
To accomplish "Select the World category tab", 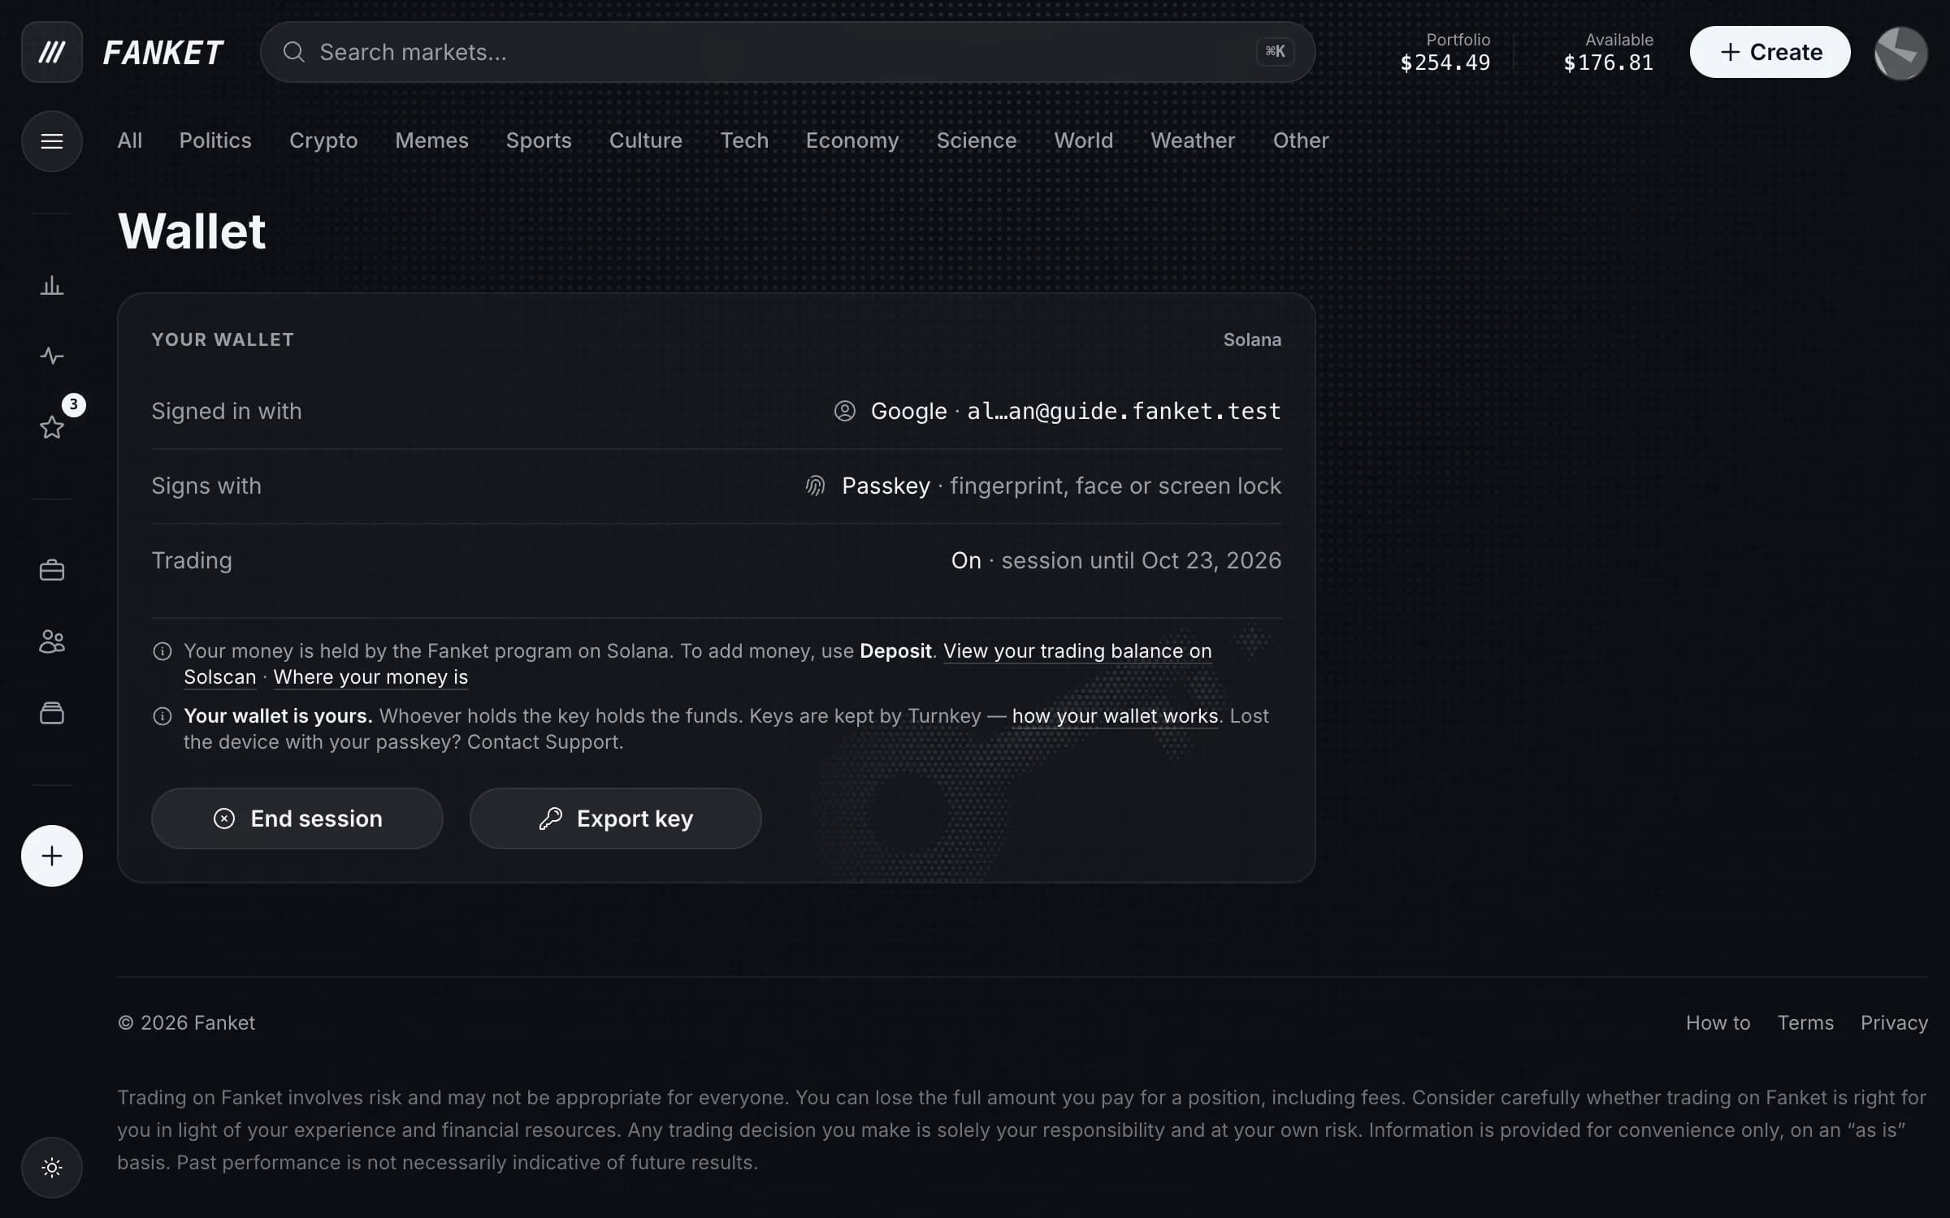I will [1083, 140].
